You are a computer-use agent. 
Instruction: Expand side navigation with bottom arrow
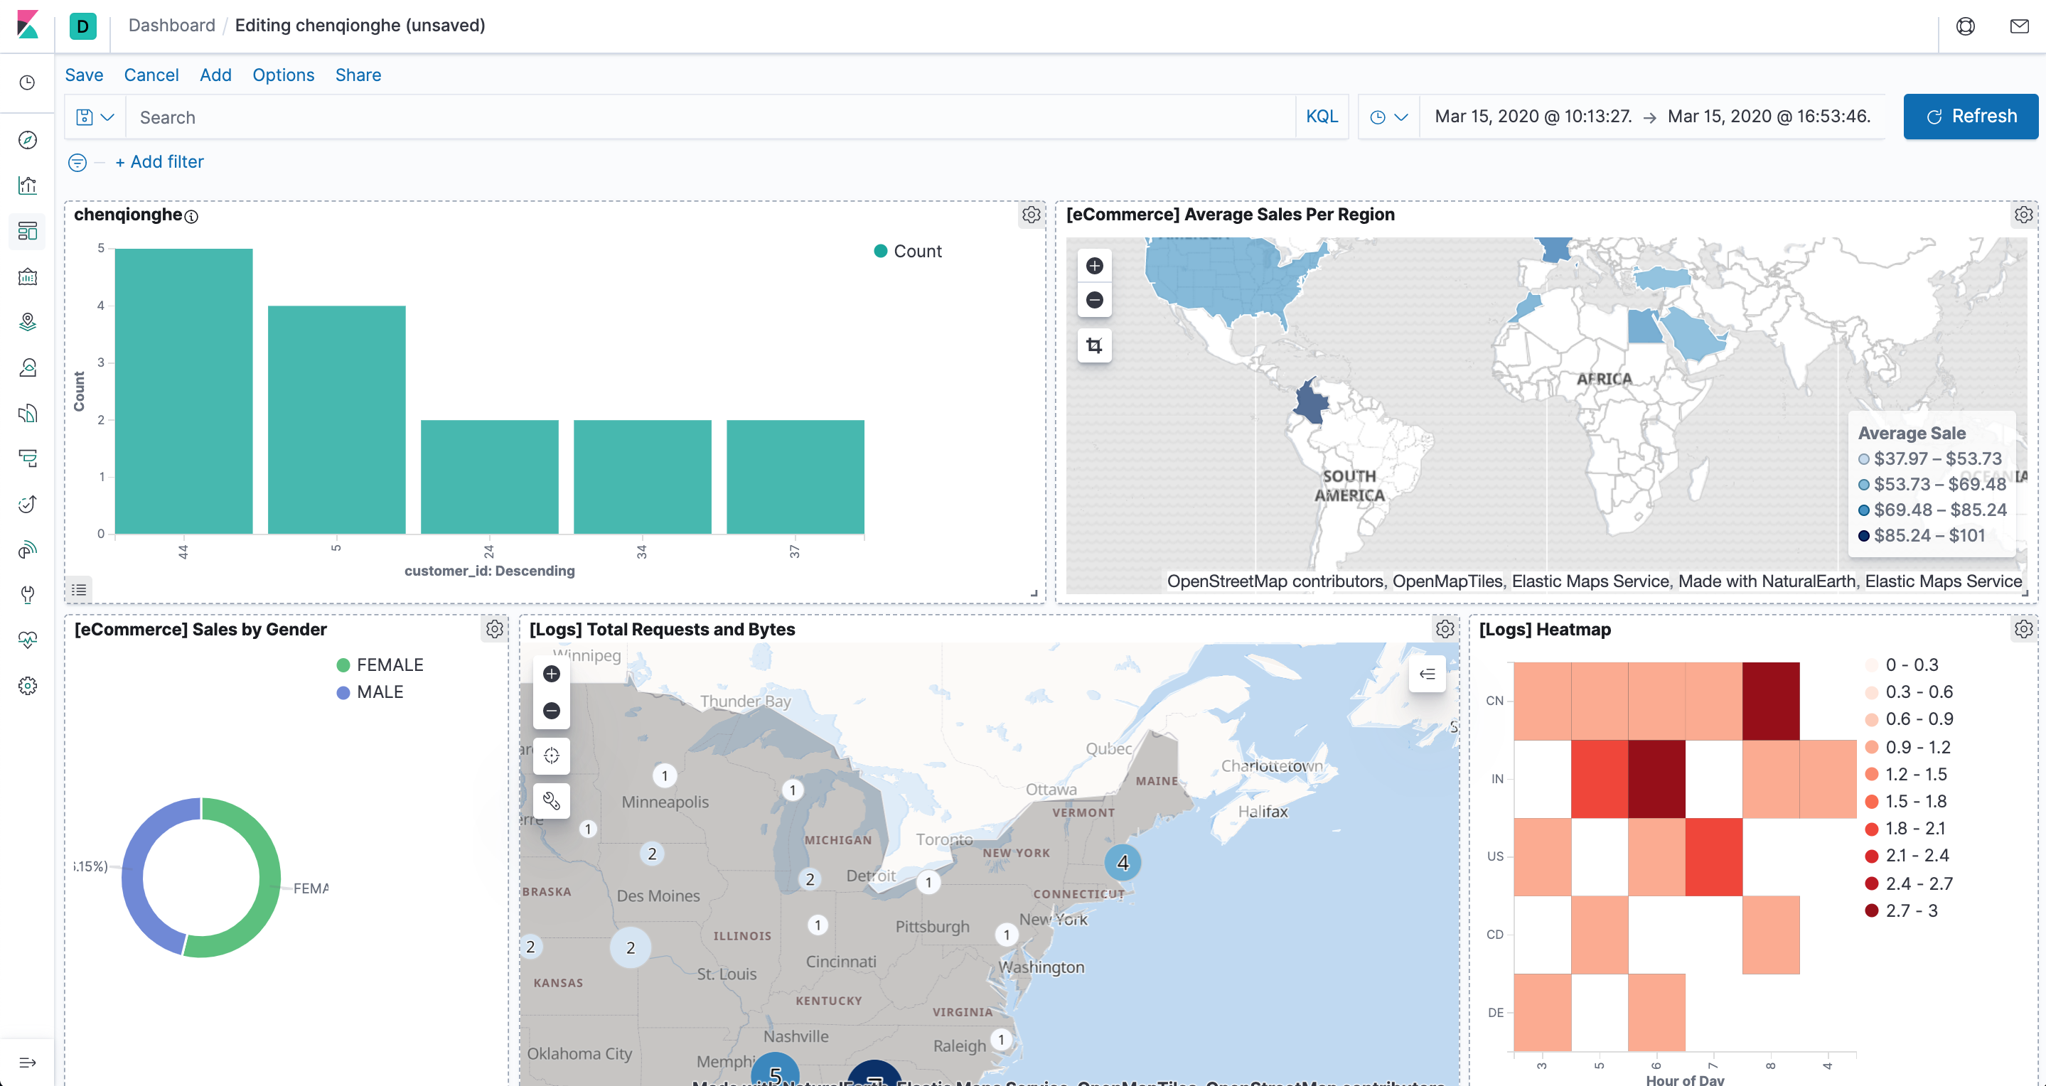pos(28,1062)
